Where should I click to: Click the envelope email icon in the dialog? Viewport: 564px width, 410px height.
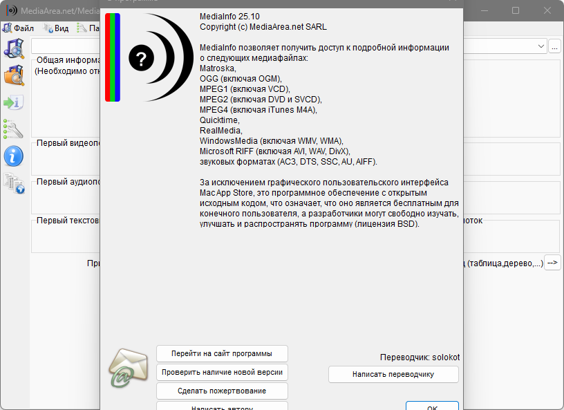point(129,368)
